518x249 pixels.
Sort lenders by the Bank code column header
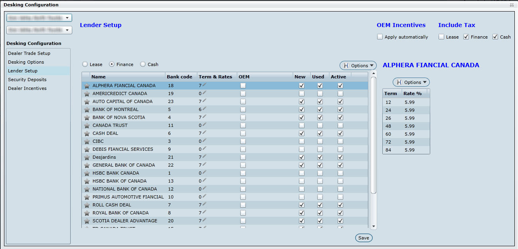(179, 77)
